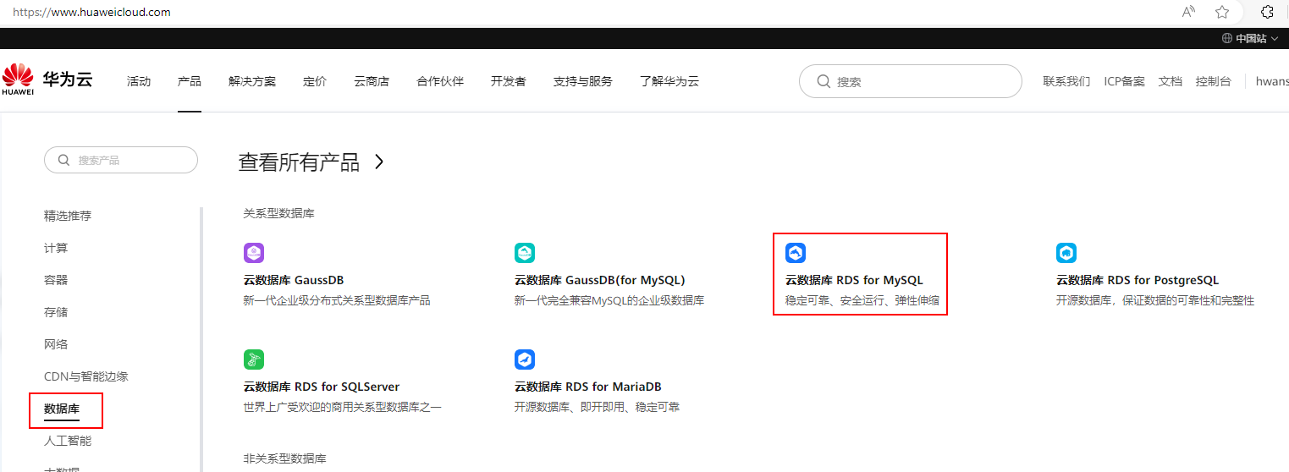Open the 中国站 region dropdown

pyautogui.click(x=1250, y=39)
